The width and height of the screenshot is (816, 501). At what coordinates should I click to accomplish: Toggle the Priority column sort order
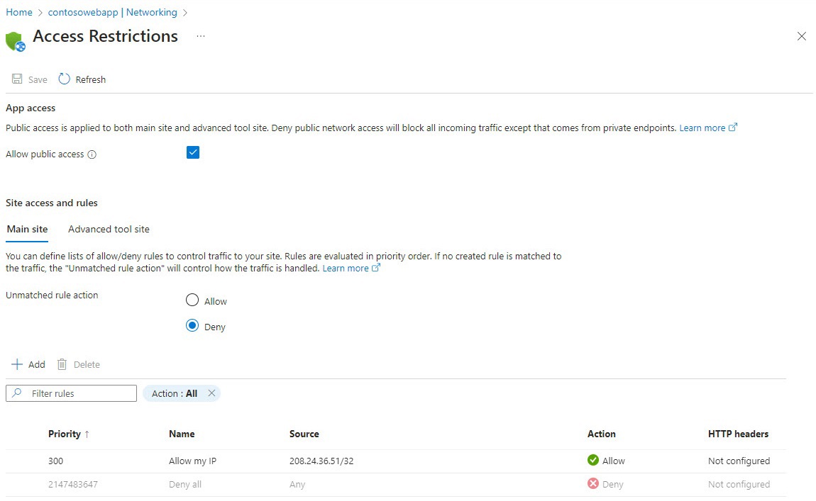pyautogui.click(x=69, y=434)
